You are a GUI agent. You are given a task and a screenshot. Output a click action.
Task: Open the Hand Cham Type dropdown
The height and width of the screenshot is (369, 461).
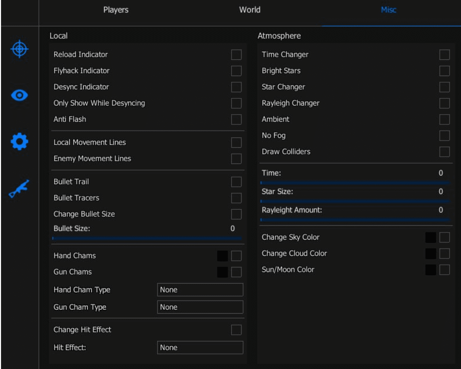(200, 290)
